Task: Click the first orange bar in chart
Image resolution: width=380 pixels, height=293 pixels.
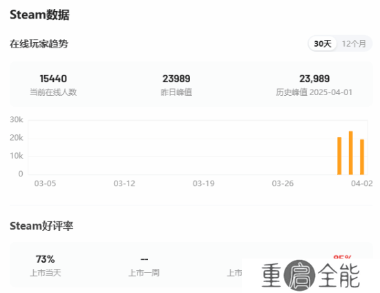Action: click(x=339, y=156)
